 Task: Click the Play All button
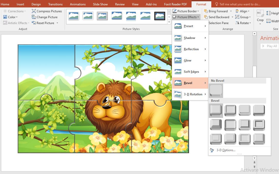pyautogui.click(x=269, y=46)
